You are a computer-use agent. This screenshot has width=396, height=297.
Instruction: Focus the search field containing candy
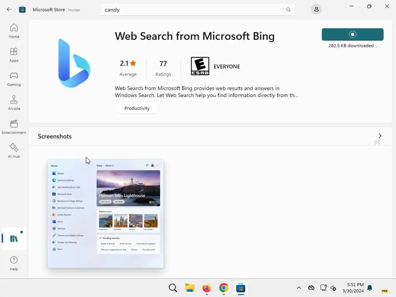(198, 10)
